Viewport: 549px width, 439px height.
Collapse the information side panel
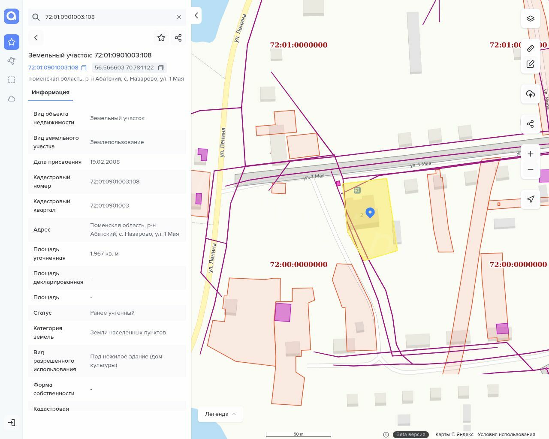pyautogui.click(x=196, y=16)
